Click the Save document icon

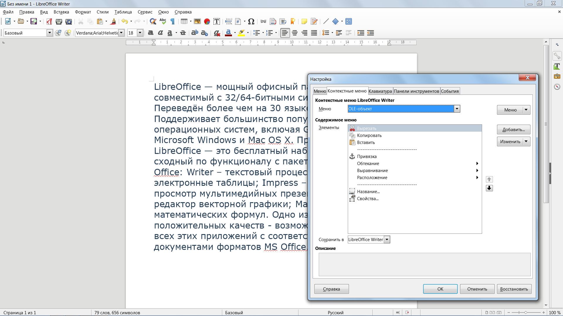coord(34,21)
